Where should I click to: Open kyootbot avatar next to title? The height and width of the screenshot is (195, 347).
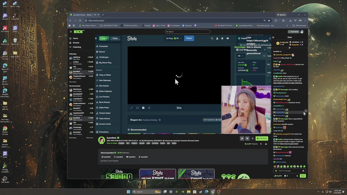pos(102,140)
